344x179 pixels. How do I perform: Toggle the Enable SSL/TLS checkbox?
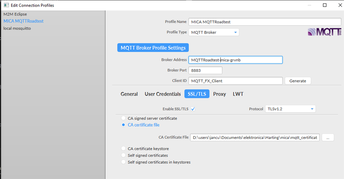193,109
